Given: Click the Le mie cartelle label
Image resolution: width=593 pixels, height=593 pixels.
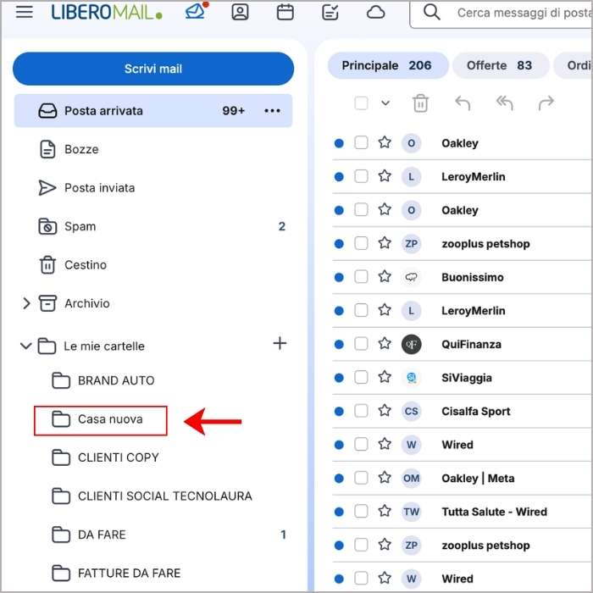Looking at the screenshot, I should tap(104, 346).
